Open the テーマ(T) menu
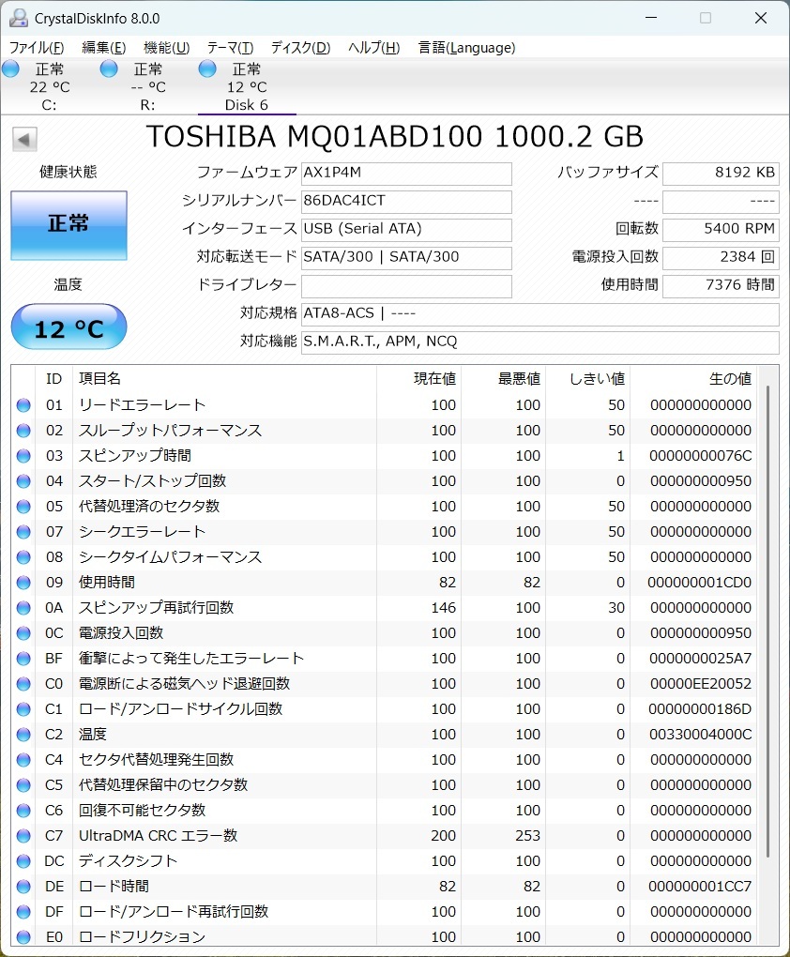This screenshot has height=957, width=790. [x=230, y=48]
